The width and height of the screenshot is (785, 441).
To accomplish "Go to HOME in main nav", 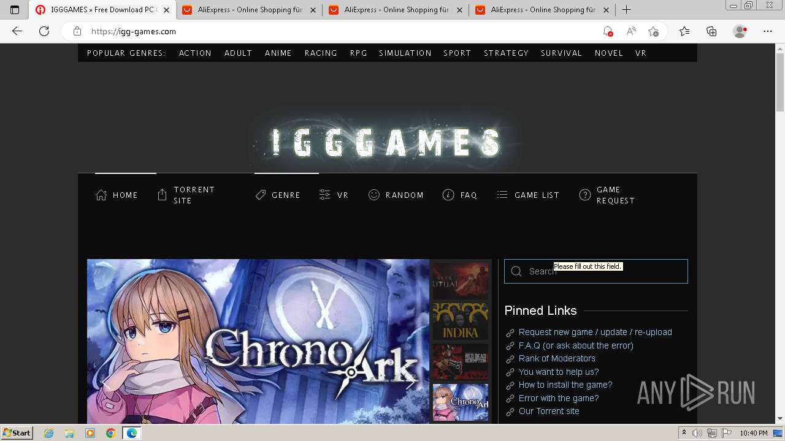I will pos(117,195).
